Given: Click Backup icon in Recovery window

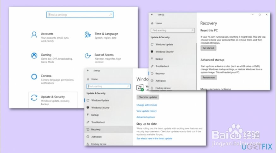Looking at the screenshot, I should click(152, 59).
